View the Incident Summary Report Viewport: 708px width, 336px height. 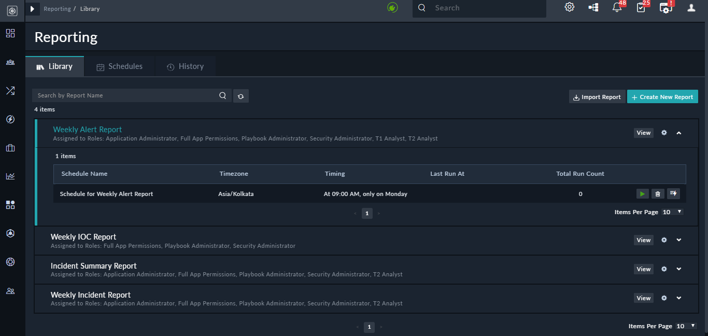(x=644, y=269)
